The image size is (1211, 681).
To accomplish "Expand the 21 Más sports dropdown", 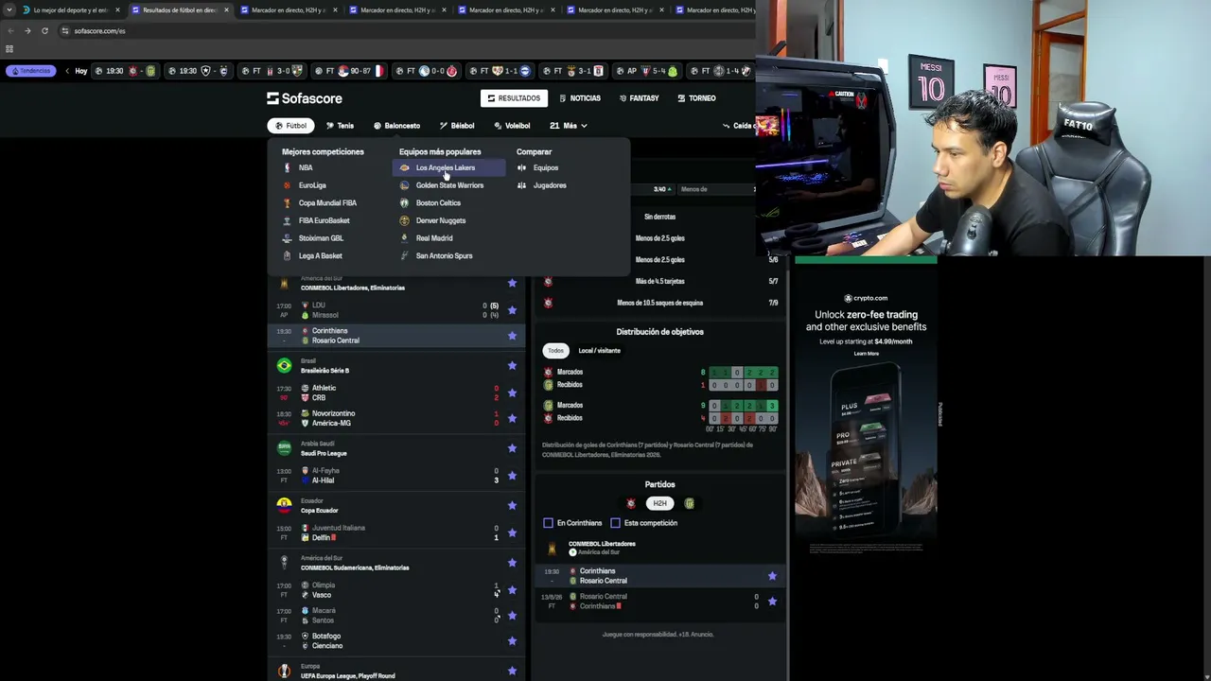I will point(569,126).
